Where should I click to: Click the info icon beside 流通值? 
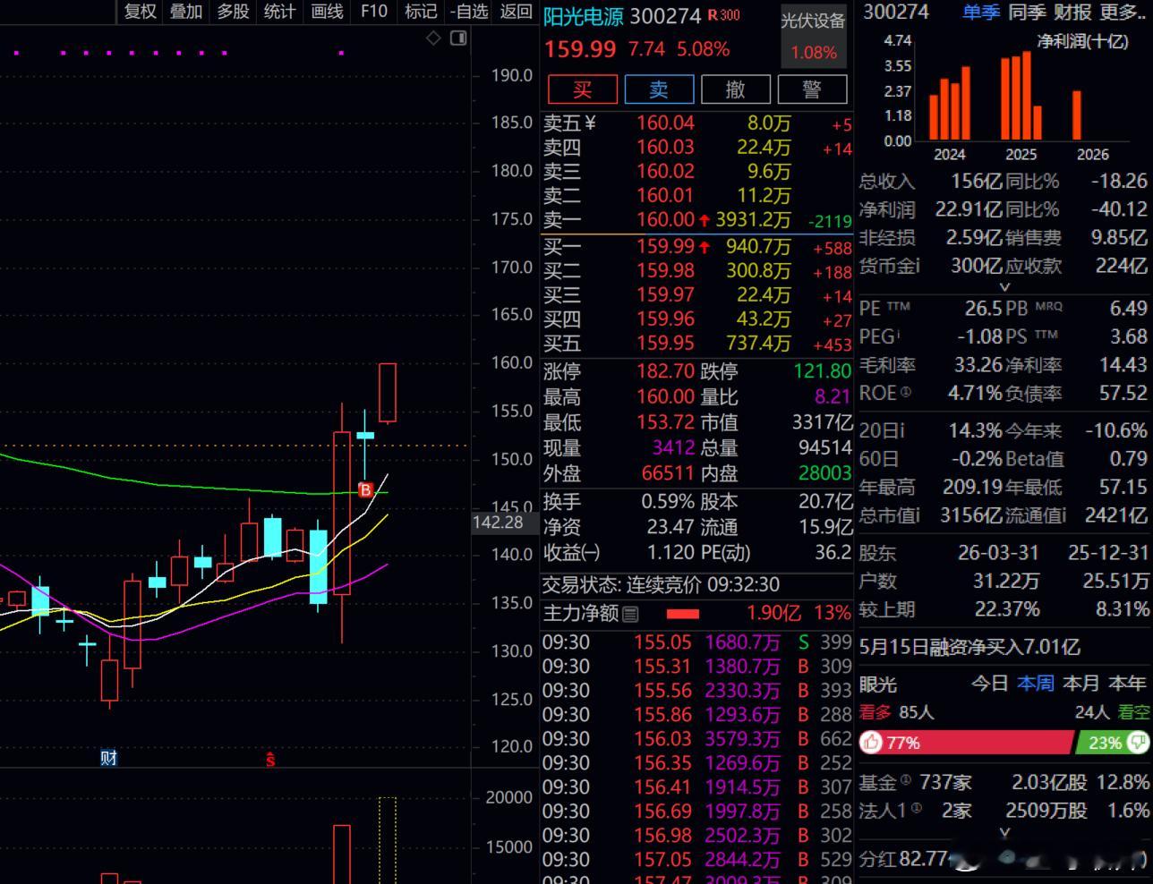1063,515
